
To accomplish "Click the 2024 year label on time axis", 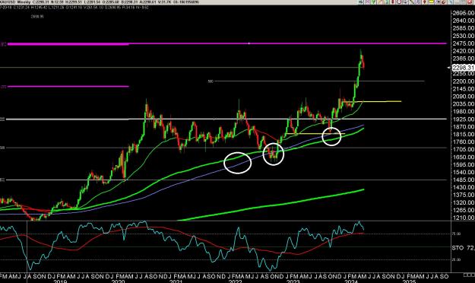I will click(351, 281).
